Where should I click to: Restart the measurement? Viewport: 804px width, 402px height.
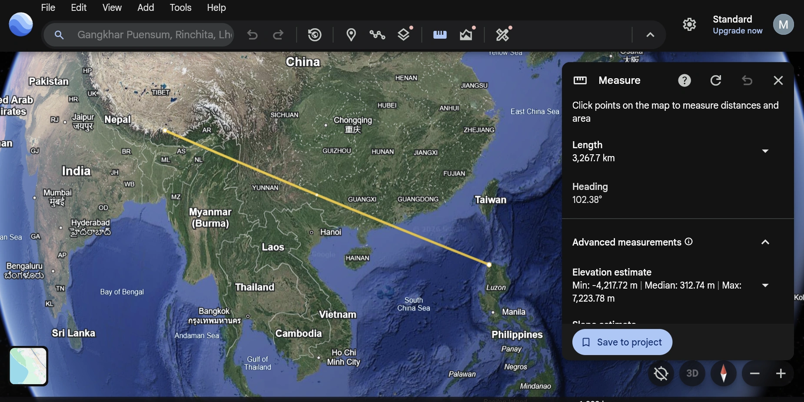tap(716, 80)
